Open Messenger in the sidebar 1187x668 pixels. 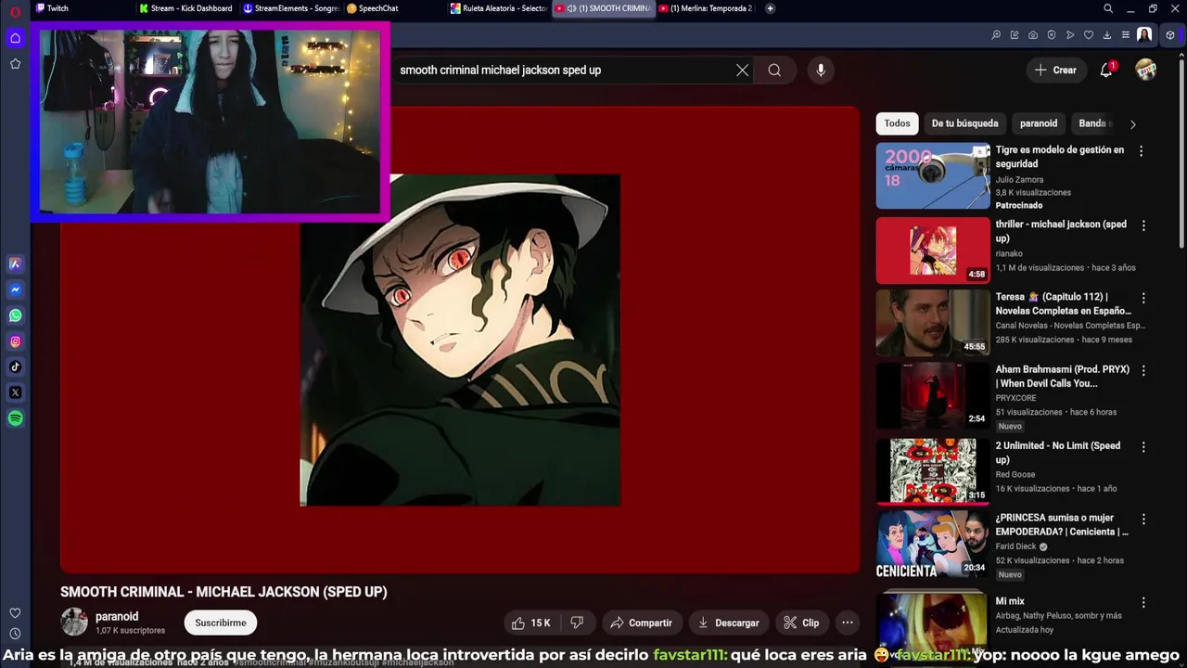point(15,289)
